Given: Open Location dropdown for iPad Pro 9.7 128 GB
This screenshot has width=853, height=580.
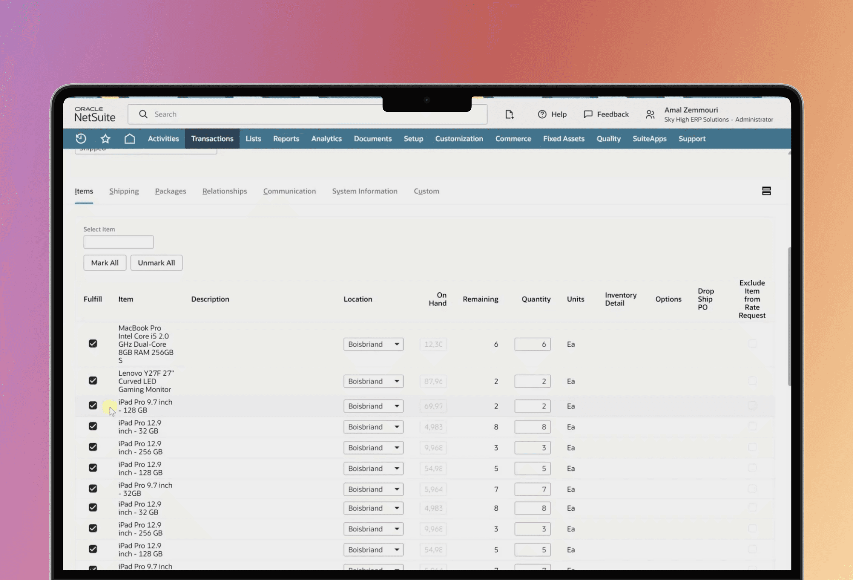Looking at the screenshot, I should click(x=373, y=406).
